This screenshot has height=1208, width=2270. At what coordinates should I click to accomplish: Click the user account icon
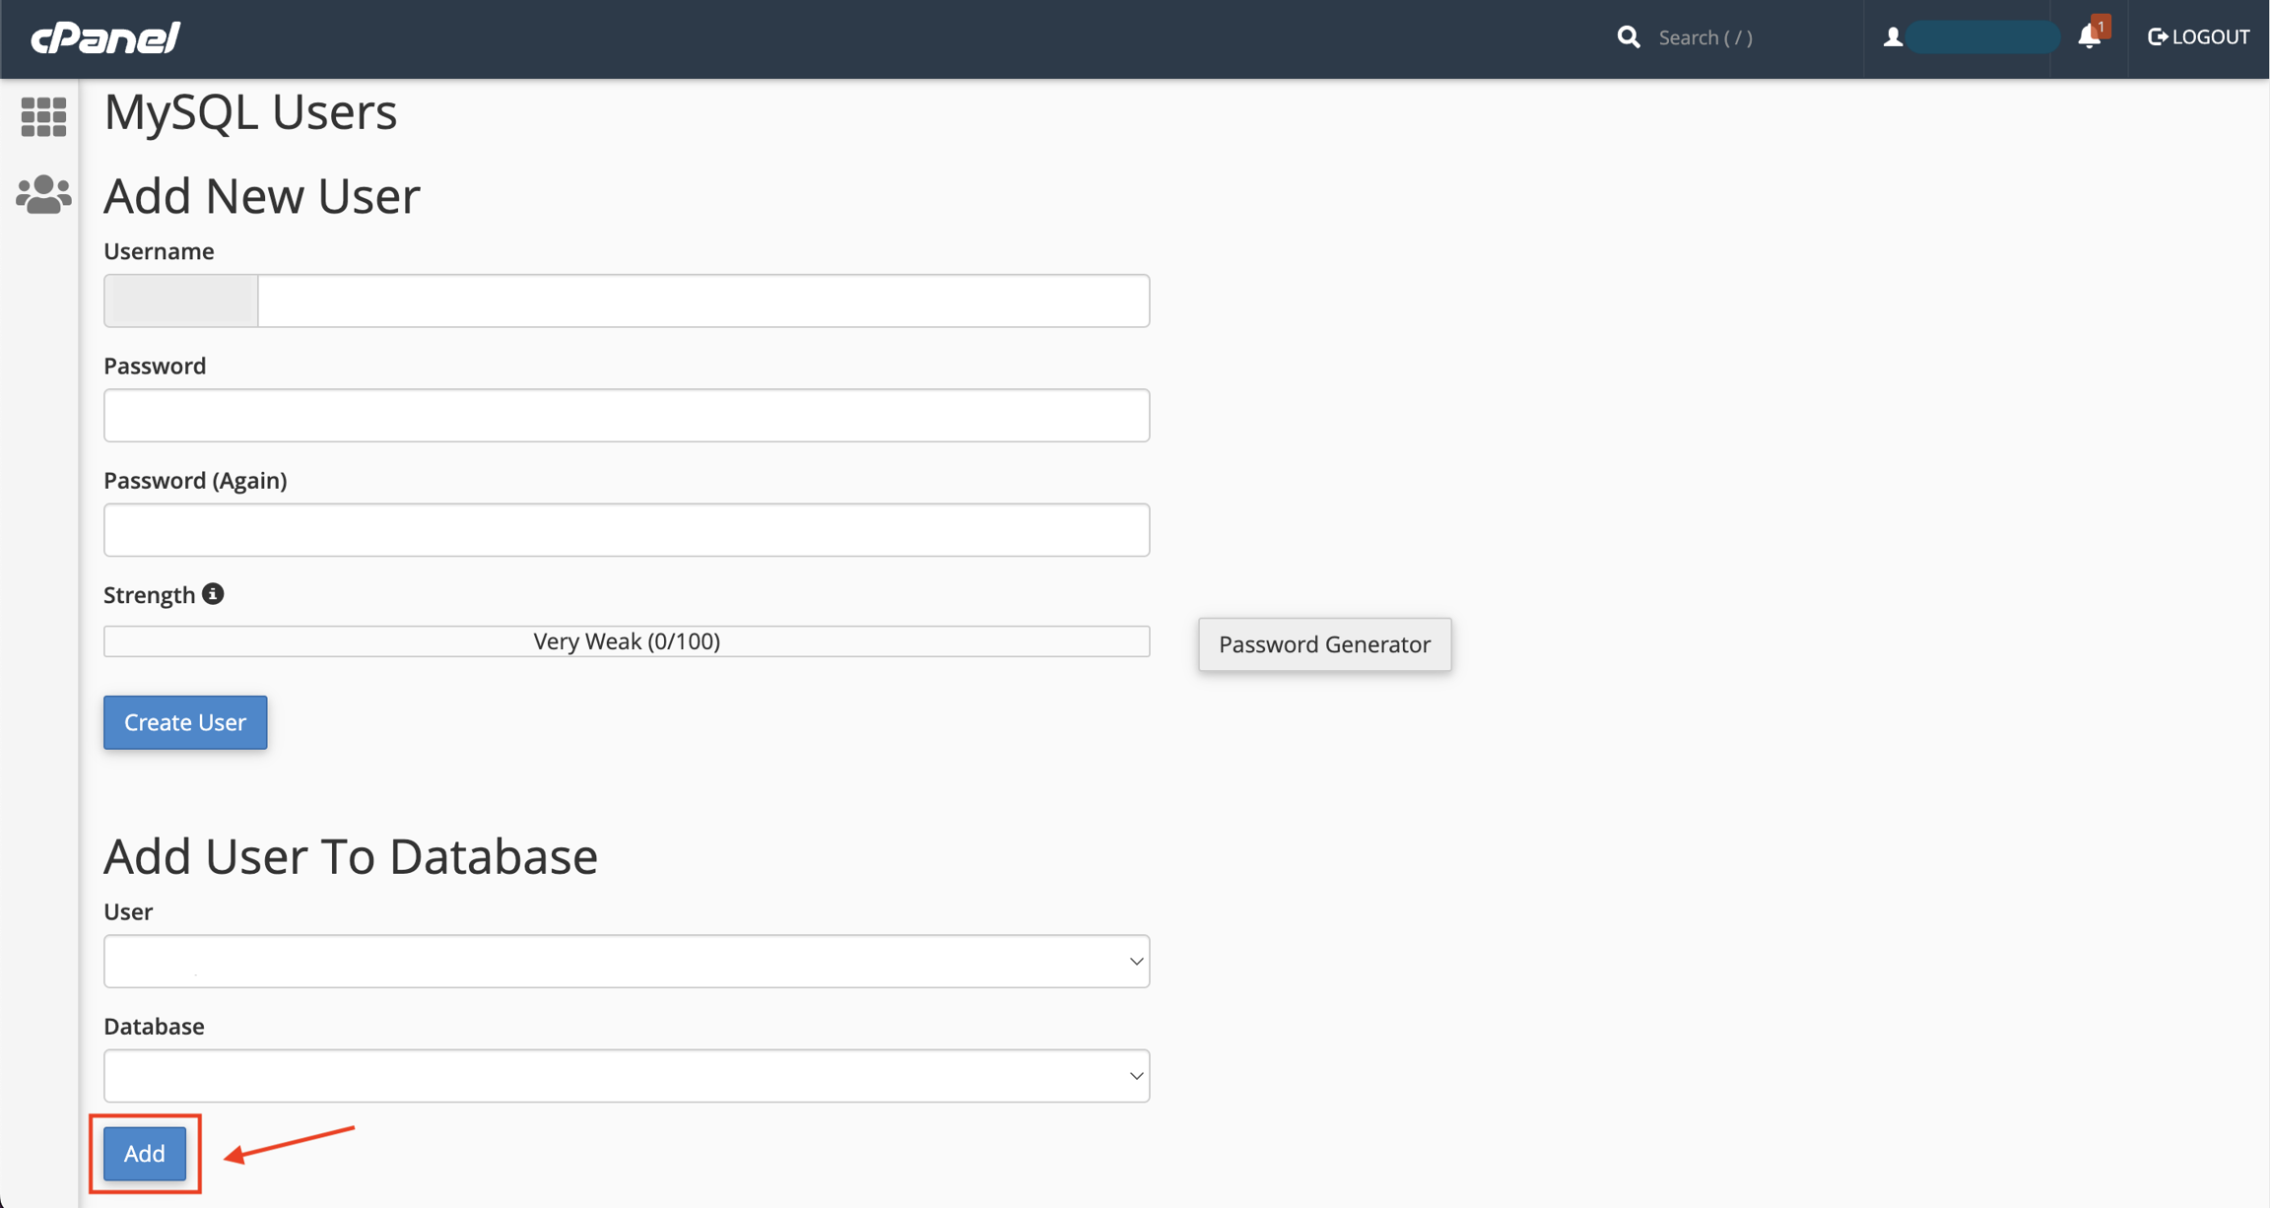click(x=1893, y=37)
